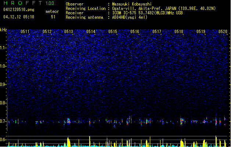Viewport: 231px width, 147px height.
Task: Click the 0516 time marker
Action: pos(135,32)
